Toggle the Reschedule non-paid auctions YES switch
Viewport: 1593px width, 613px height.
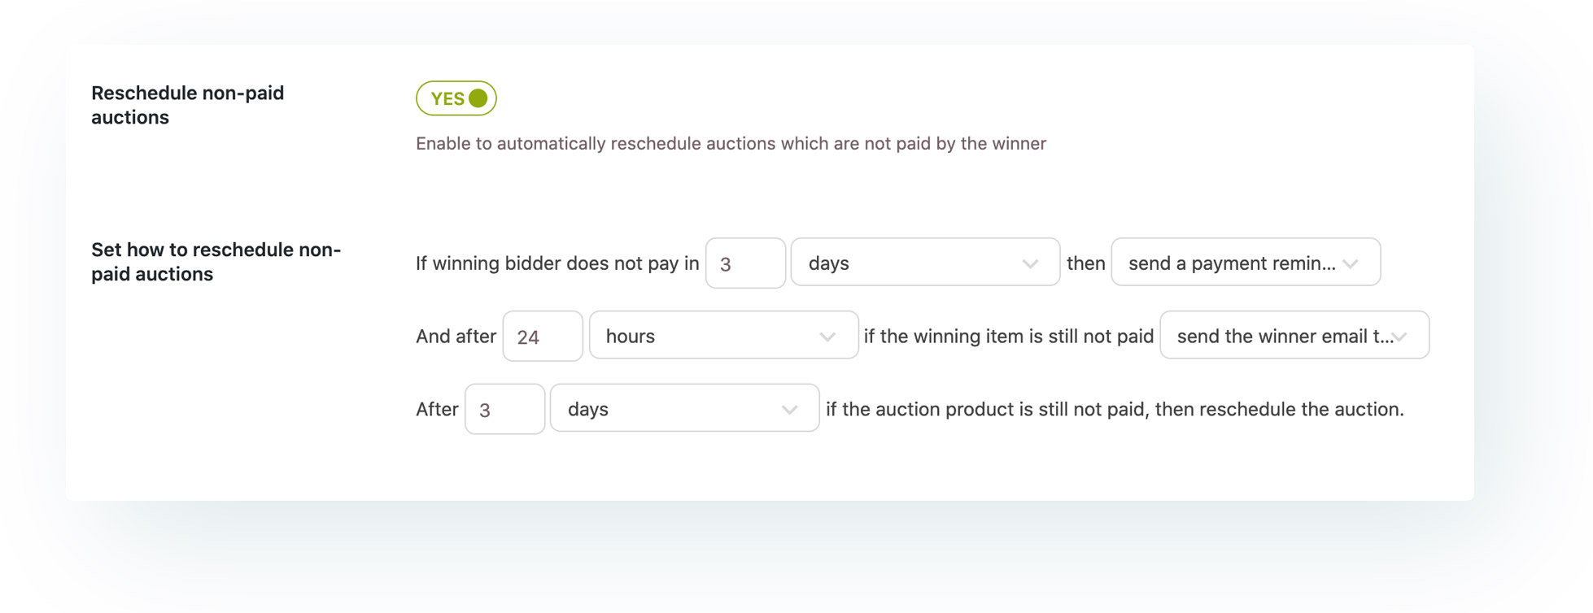456,98
